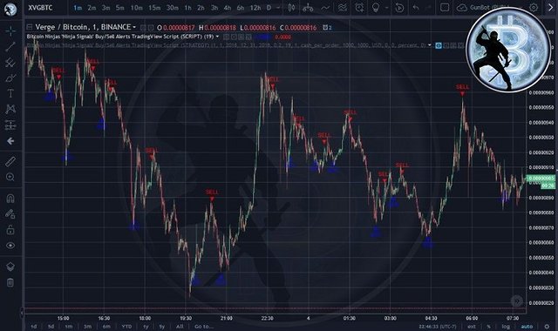Open the bottom-right axis settings gear
558x331 pixels.
click(x=547, y=326)
